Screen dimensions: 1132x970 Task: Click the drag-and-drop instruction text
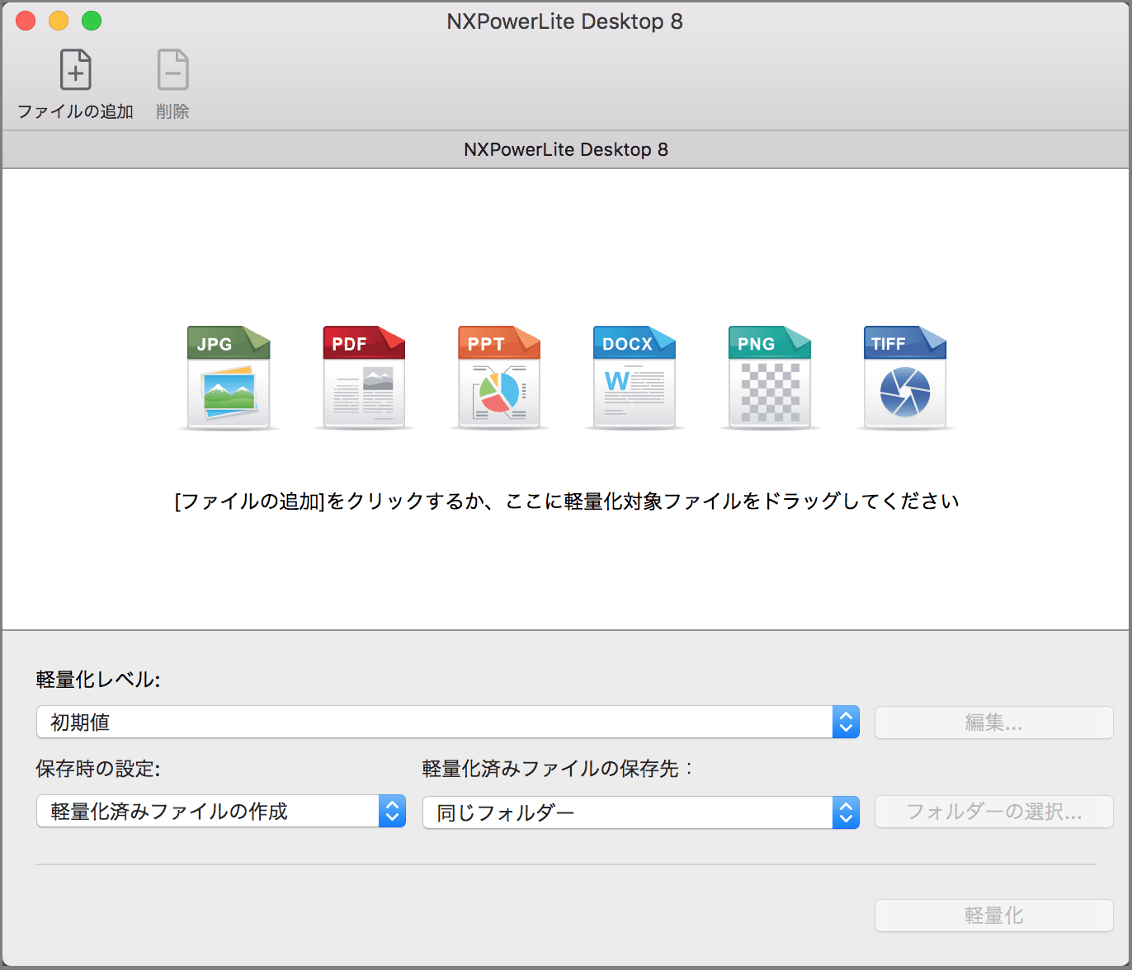(x=567, y=501)
